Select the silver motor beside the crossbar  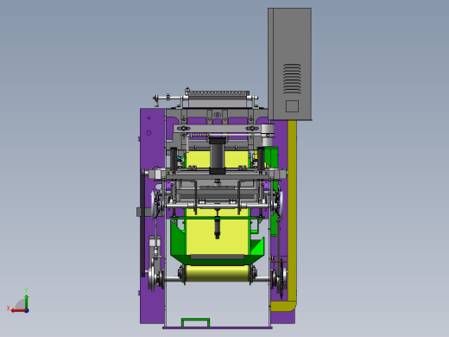[268, 135]
